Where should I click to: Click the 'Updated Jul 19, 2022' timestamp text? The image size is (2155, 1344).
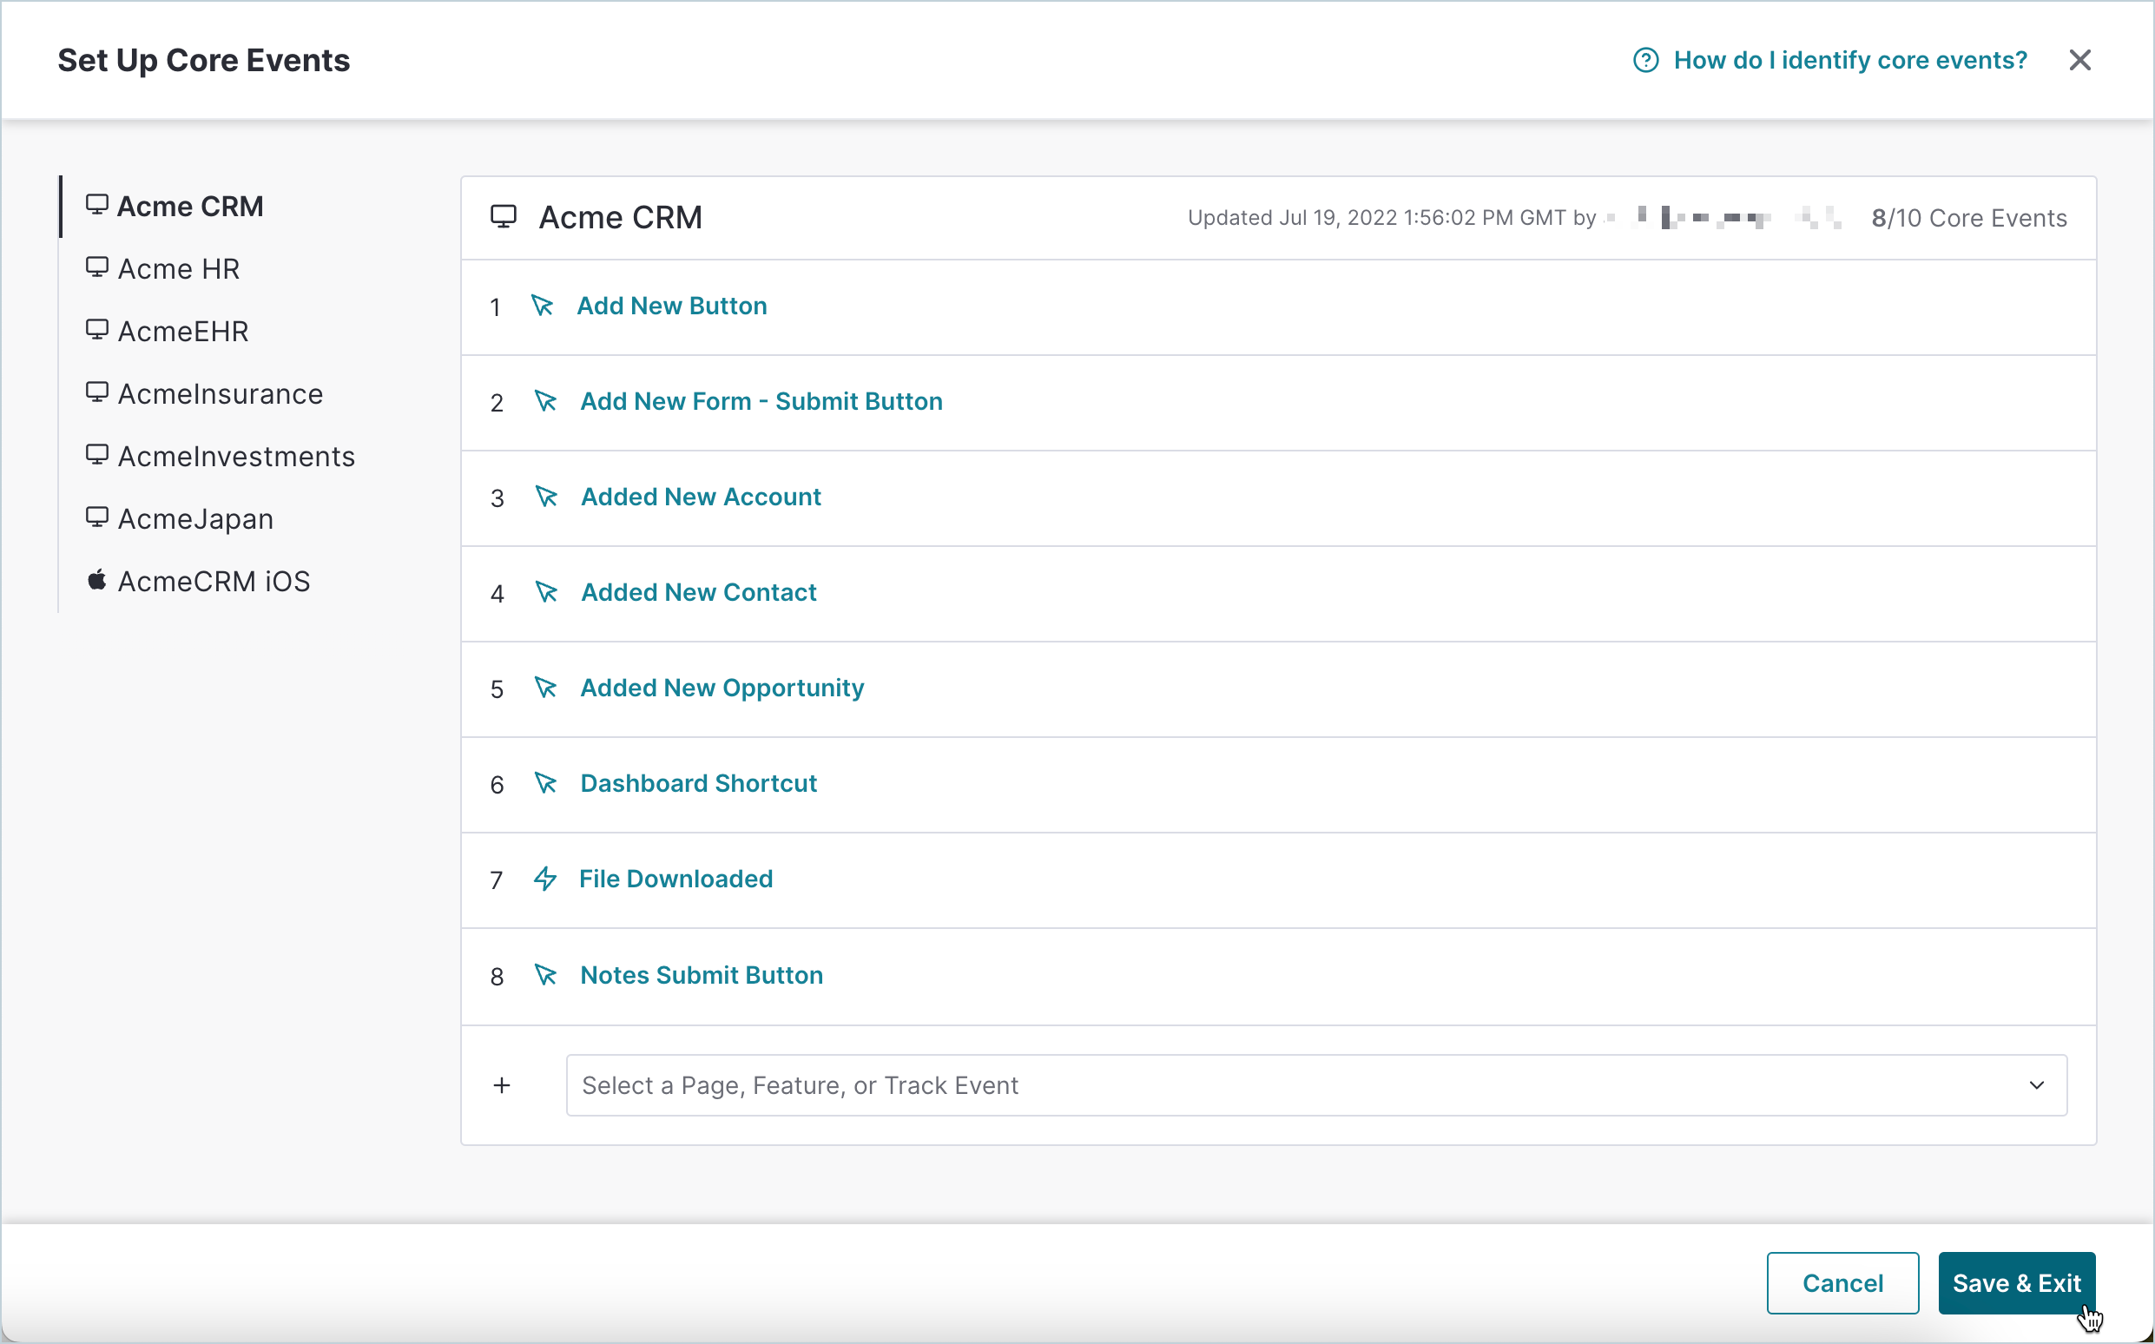tap(1392, 218)
